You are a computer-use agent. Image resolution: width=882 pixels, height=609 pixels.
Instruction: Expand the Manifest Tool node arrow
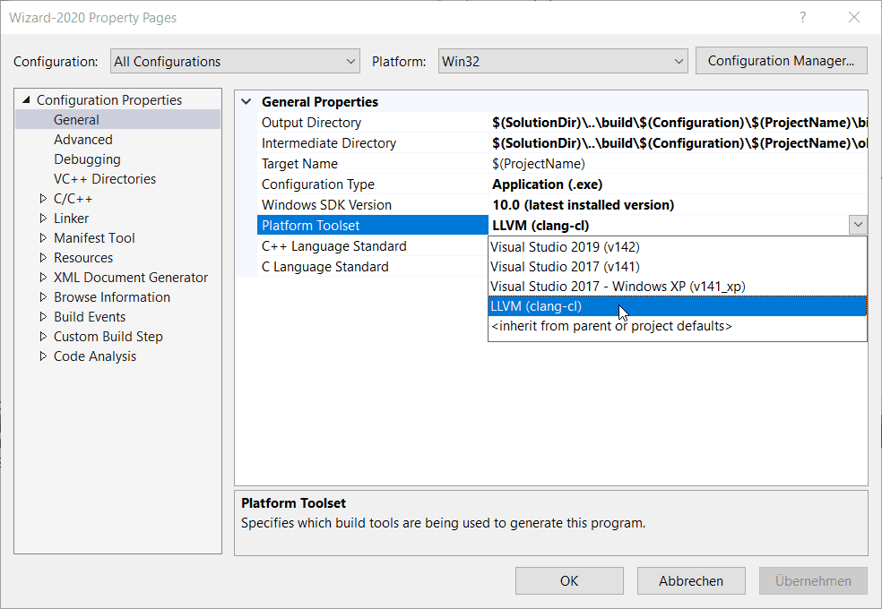[x=43, y=237]
